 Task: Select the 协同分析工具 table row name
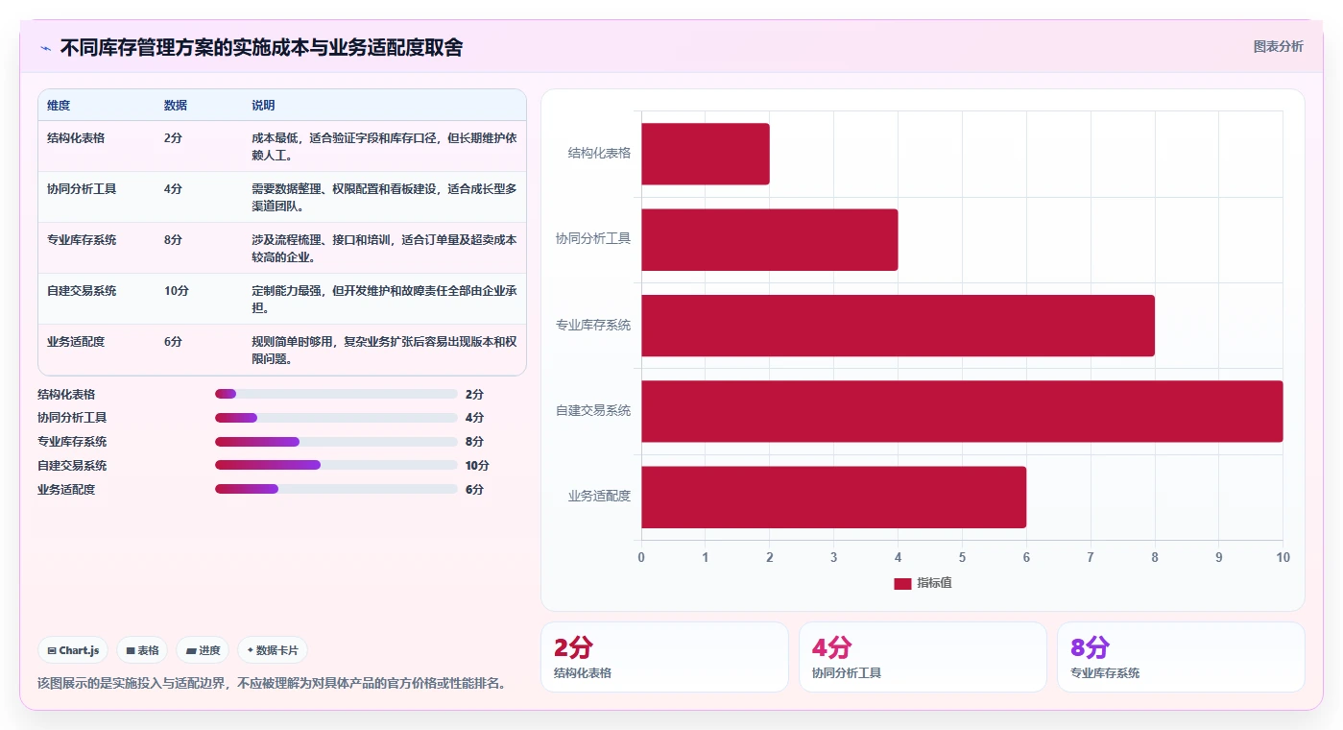coord(82,189)
